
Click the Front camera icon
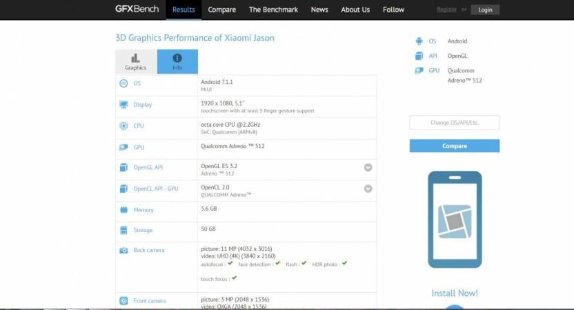123,301
